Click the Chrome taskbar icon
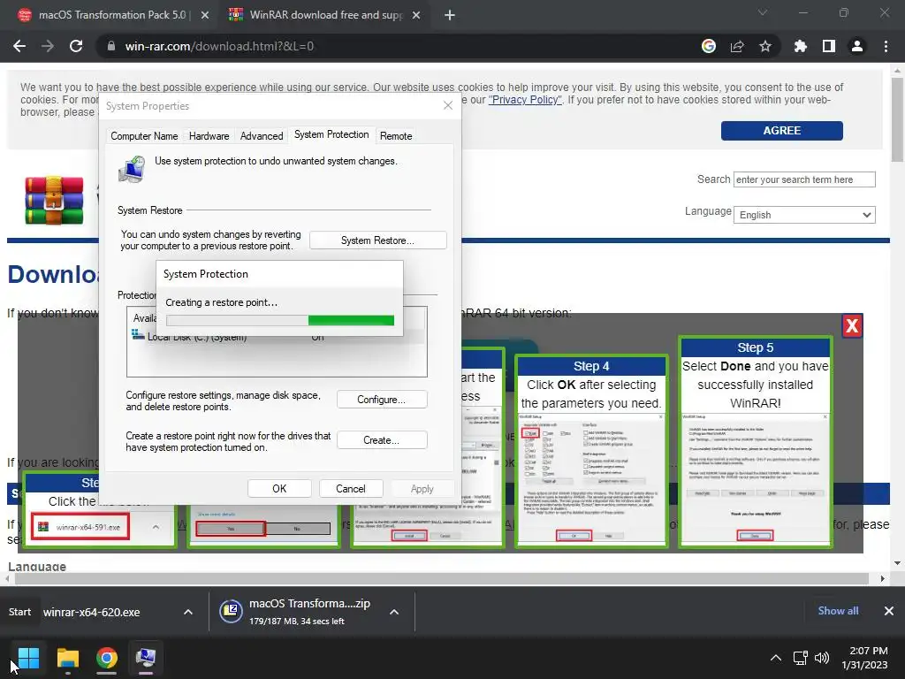This screenshot has width=905, height=679. pyautogui.click(x=107, y=658)
